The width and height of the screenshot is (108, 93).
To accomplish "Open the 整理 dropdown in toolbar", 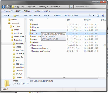I will coord(6,16).
